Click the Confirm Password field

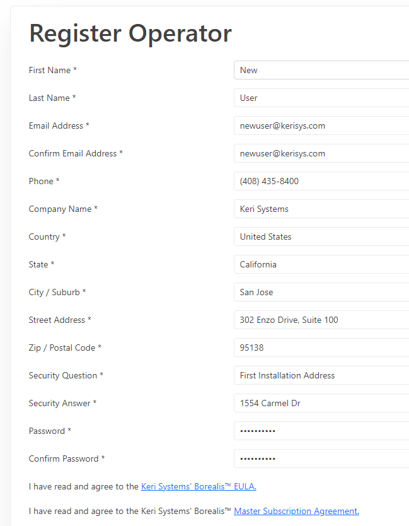coord(321,459)
